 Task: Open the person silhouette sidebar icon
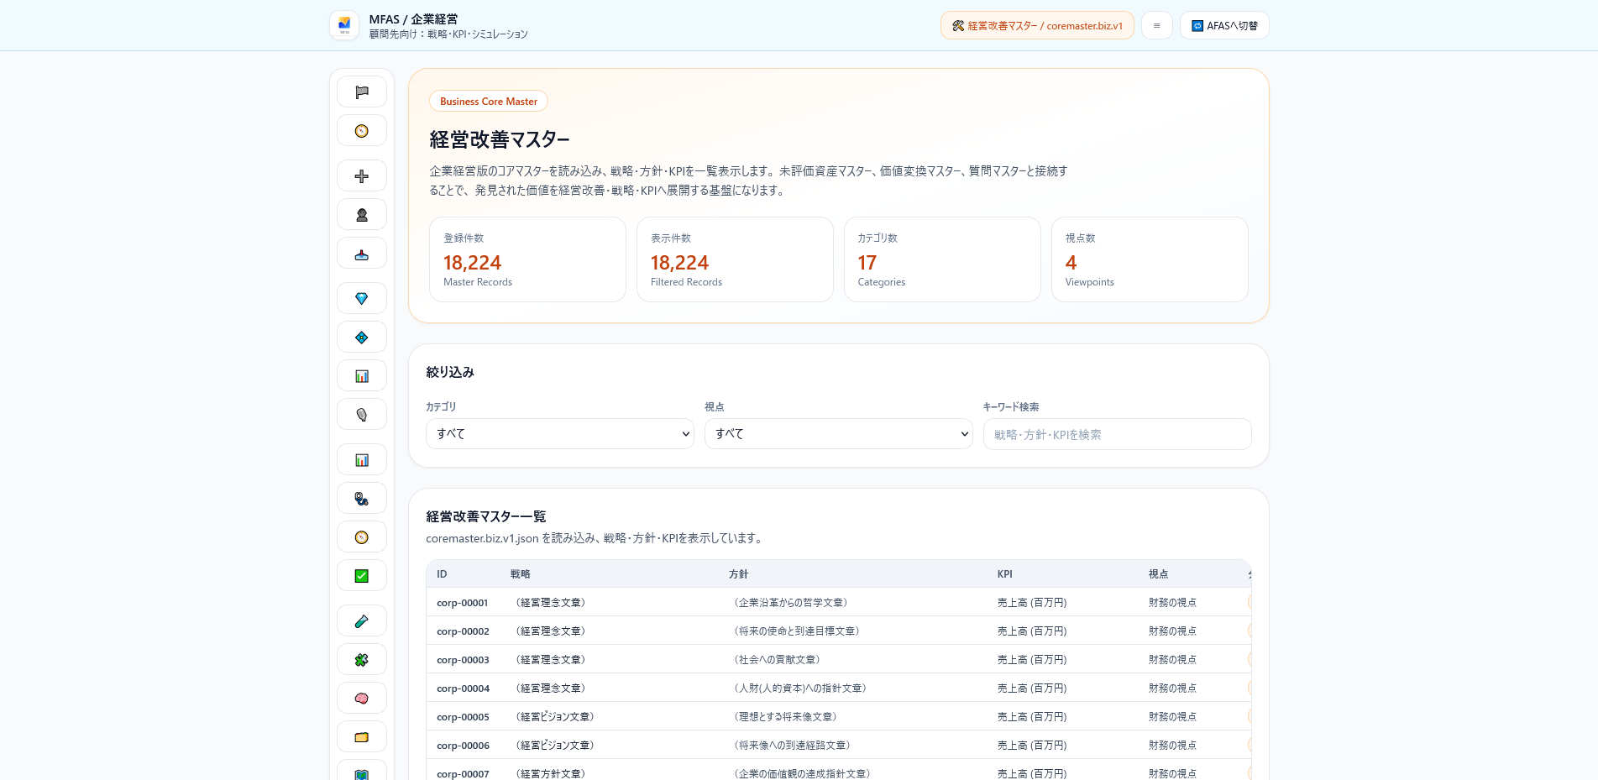pyautogui.click(x=362, y=214)
